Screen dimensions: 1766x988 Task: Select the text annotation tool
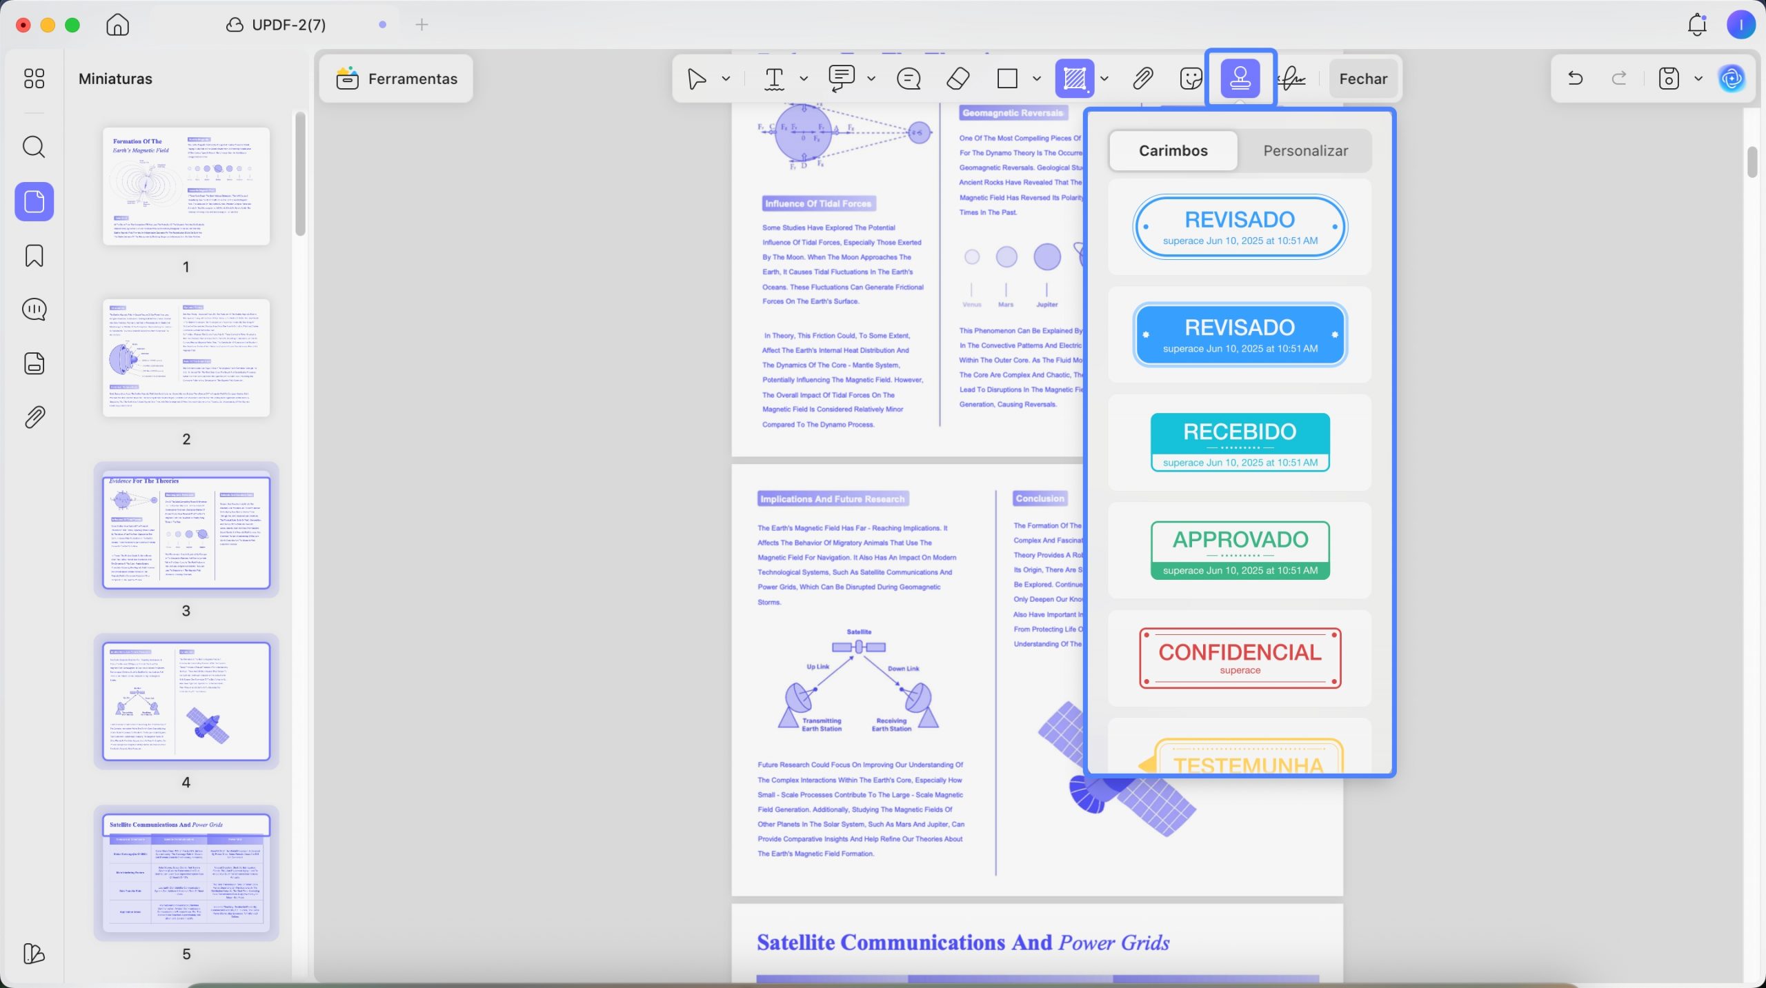pos(775,79)
